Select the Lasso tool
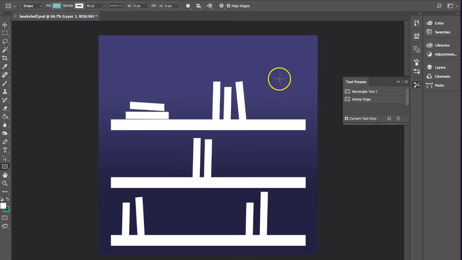462x260 pixels. pyautogui.click(x=5, y=42)
